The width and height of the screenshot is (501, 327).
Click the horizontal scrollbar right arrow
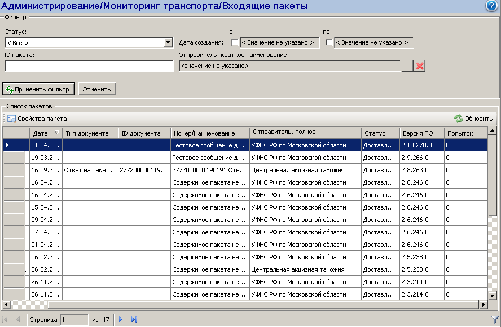coord(484,304)
